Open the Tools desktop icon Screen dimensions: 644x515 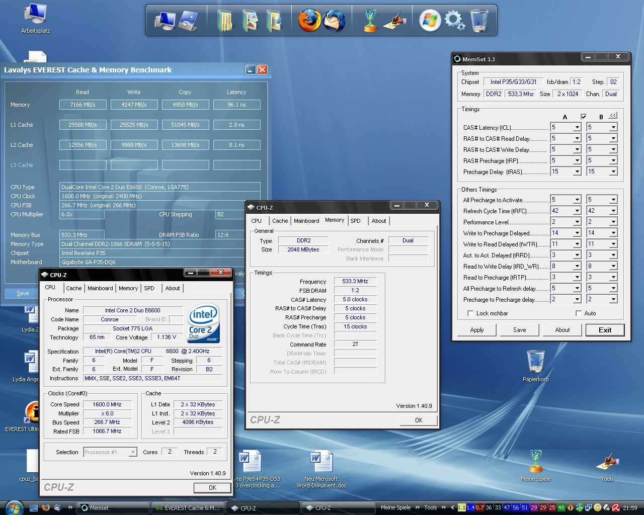tap(607, 466)
